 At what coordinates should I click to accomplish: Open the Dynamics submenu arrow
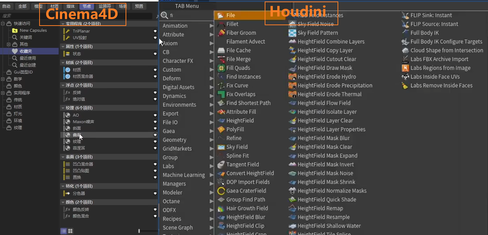211,96
